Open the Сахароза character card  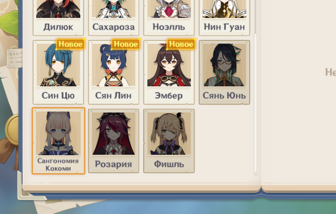[113, 17]
